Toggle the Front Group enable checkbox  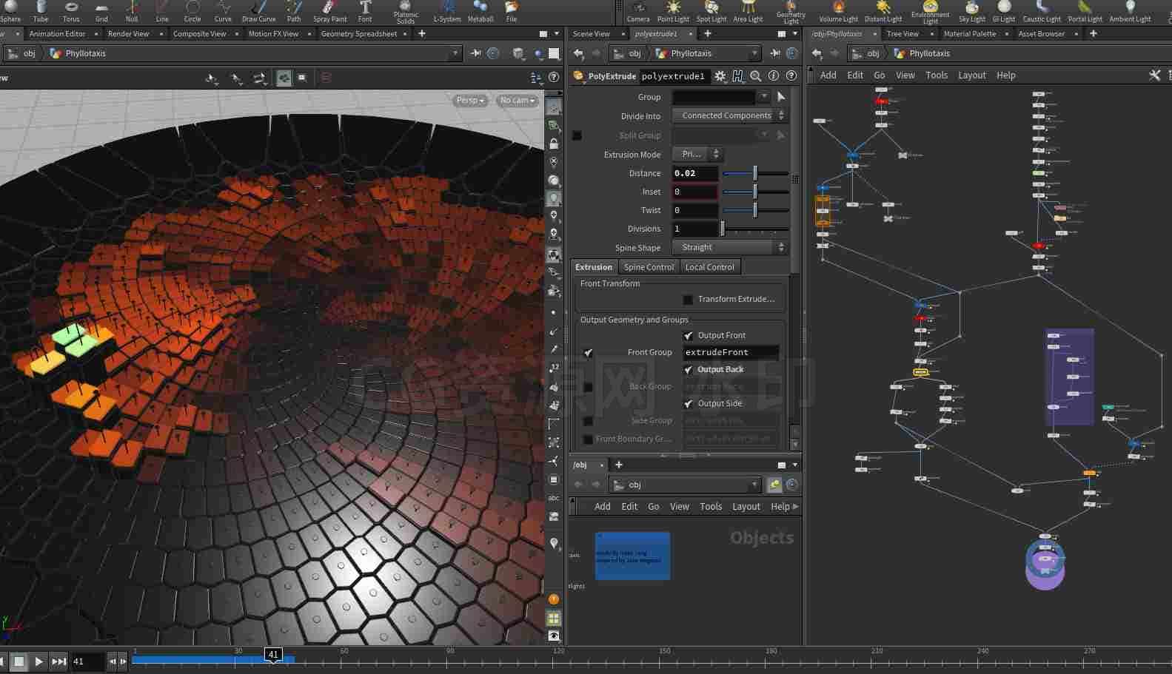pos(588,352)
